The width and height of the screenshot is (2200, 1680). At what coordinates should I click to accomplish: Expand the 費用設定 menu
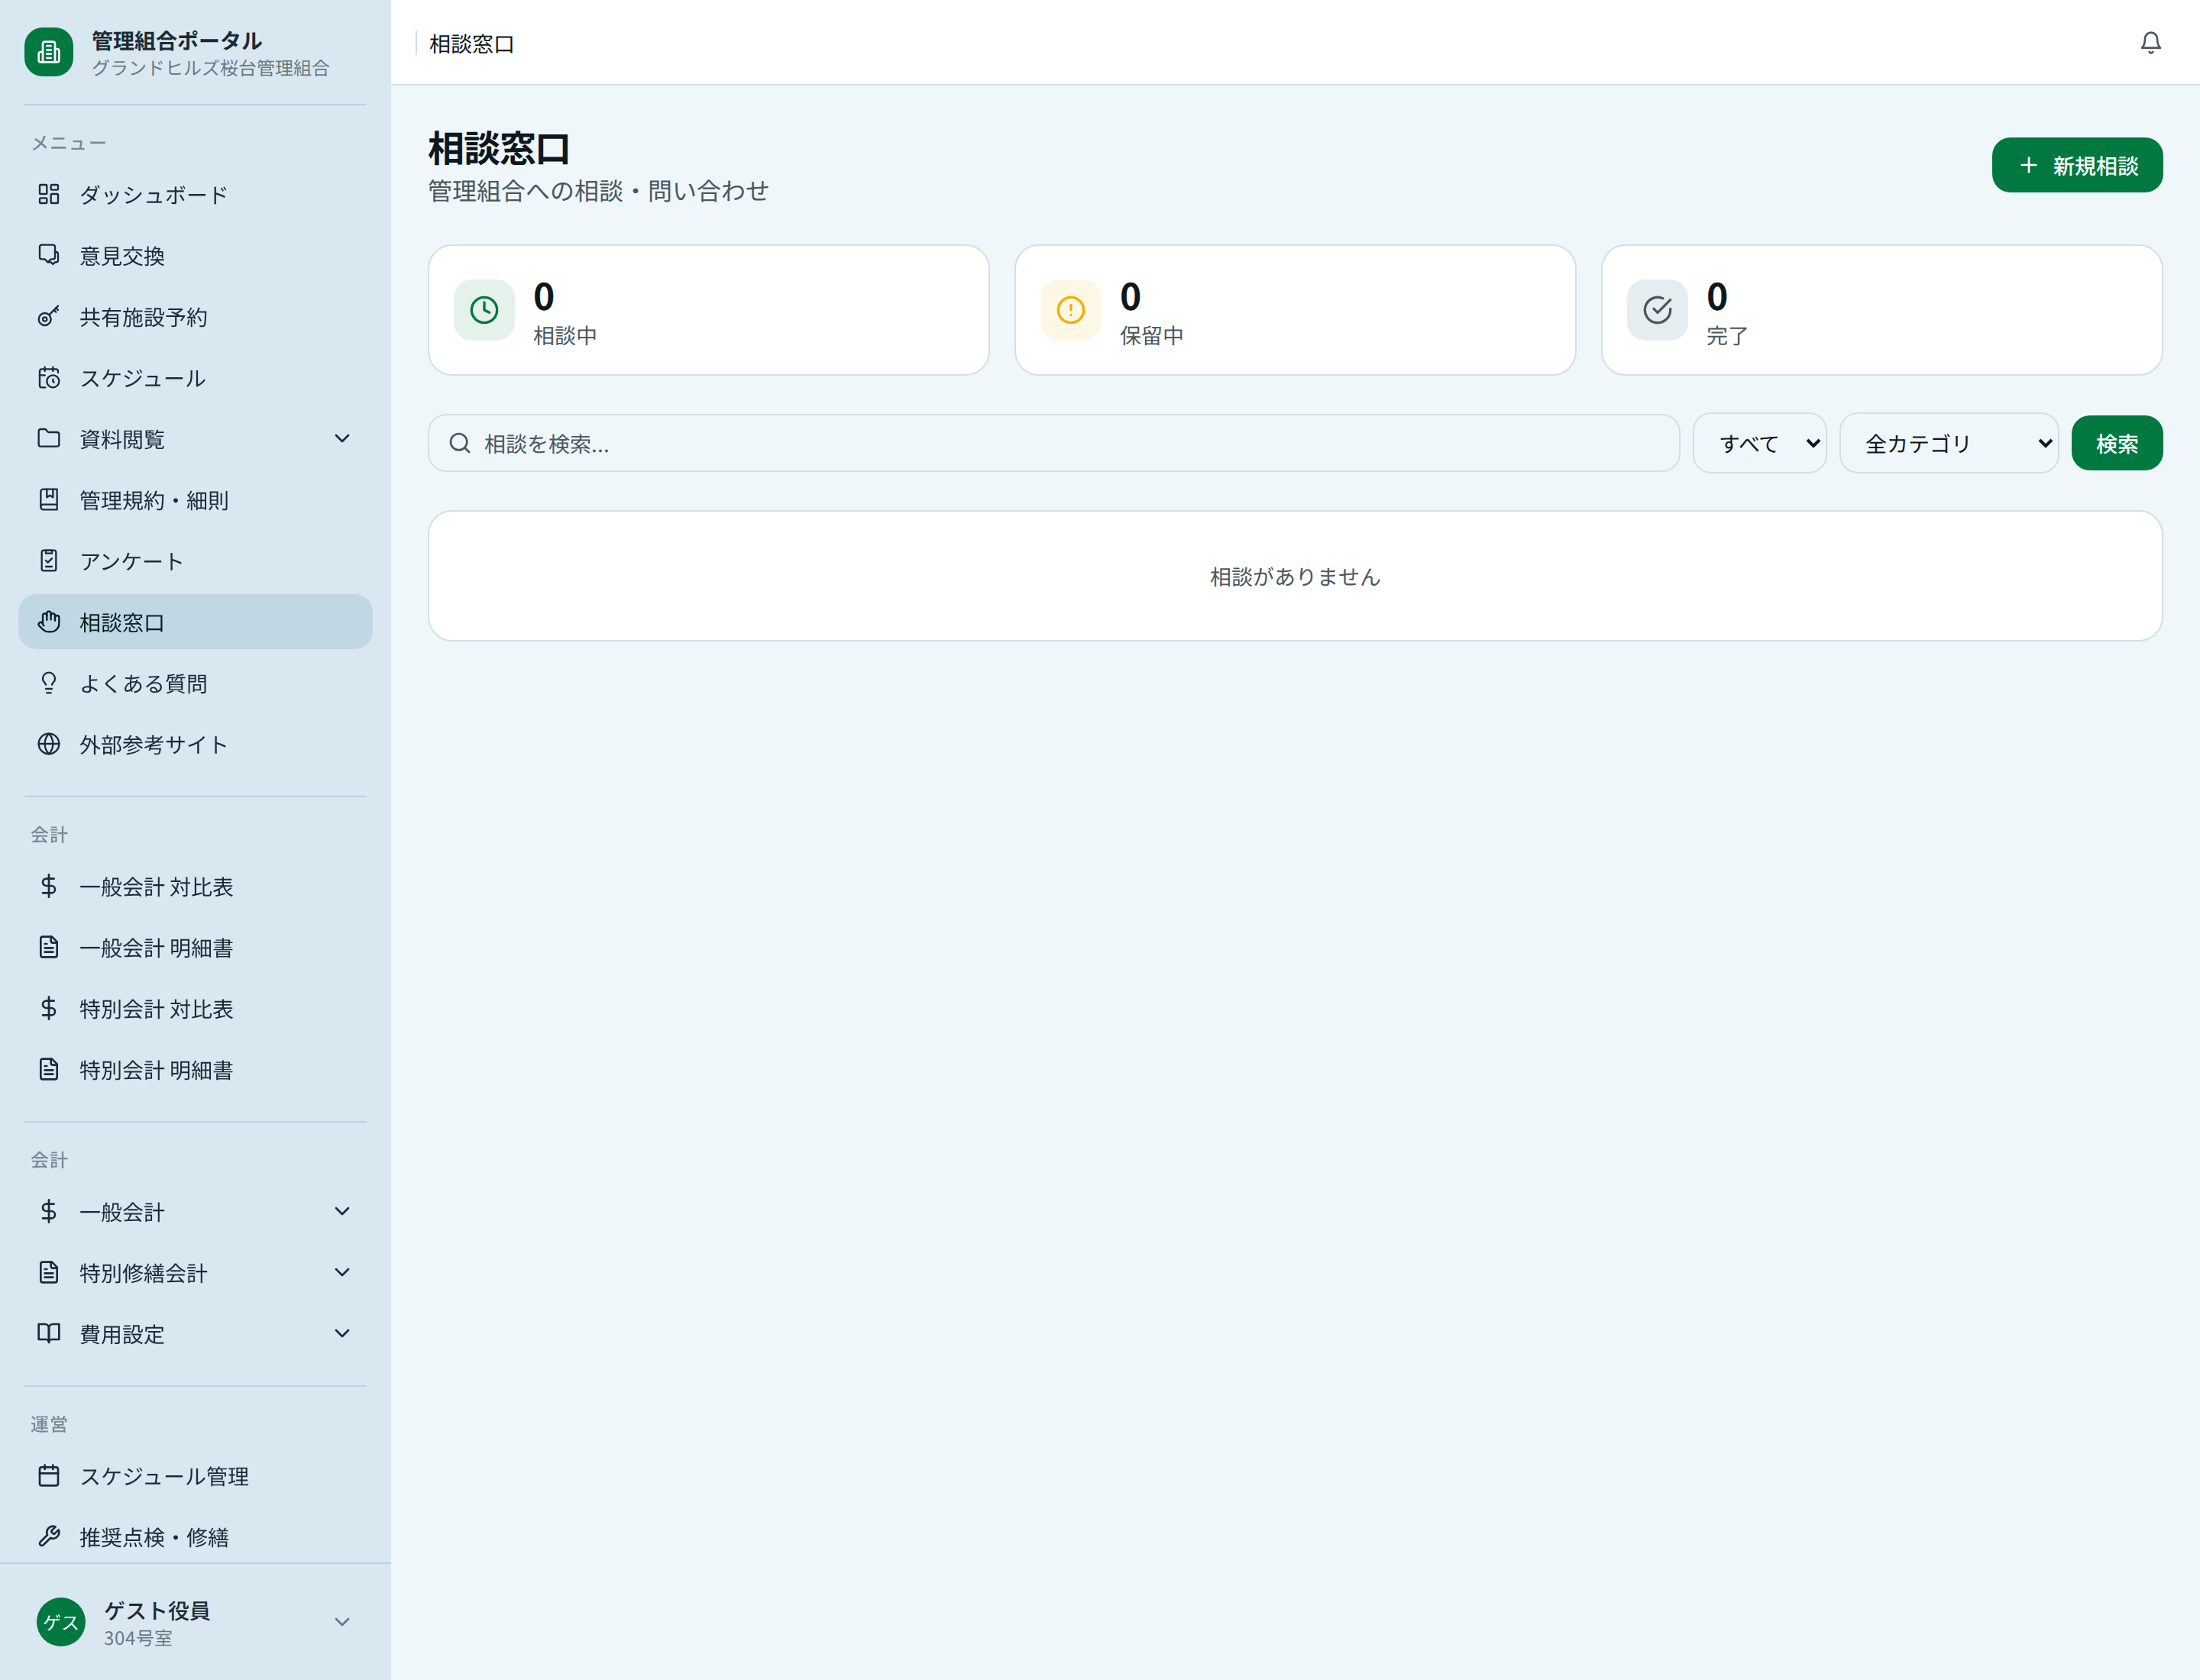point(342,1333)
